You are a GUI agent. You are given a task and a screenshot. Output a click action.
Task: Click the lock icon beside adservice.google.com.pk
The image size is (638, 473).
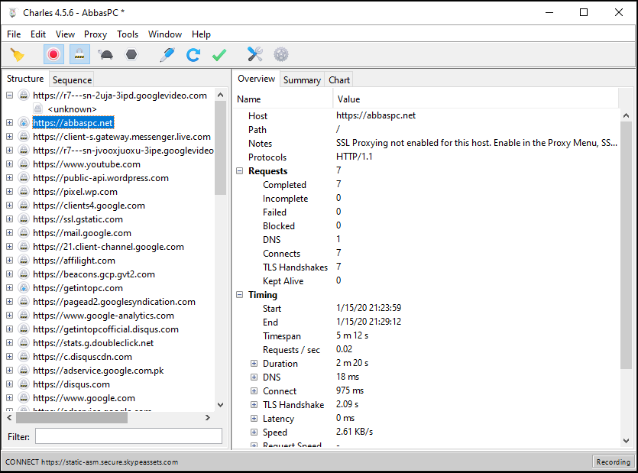tap(24, 371)
